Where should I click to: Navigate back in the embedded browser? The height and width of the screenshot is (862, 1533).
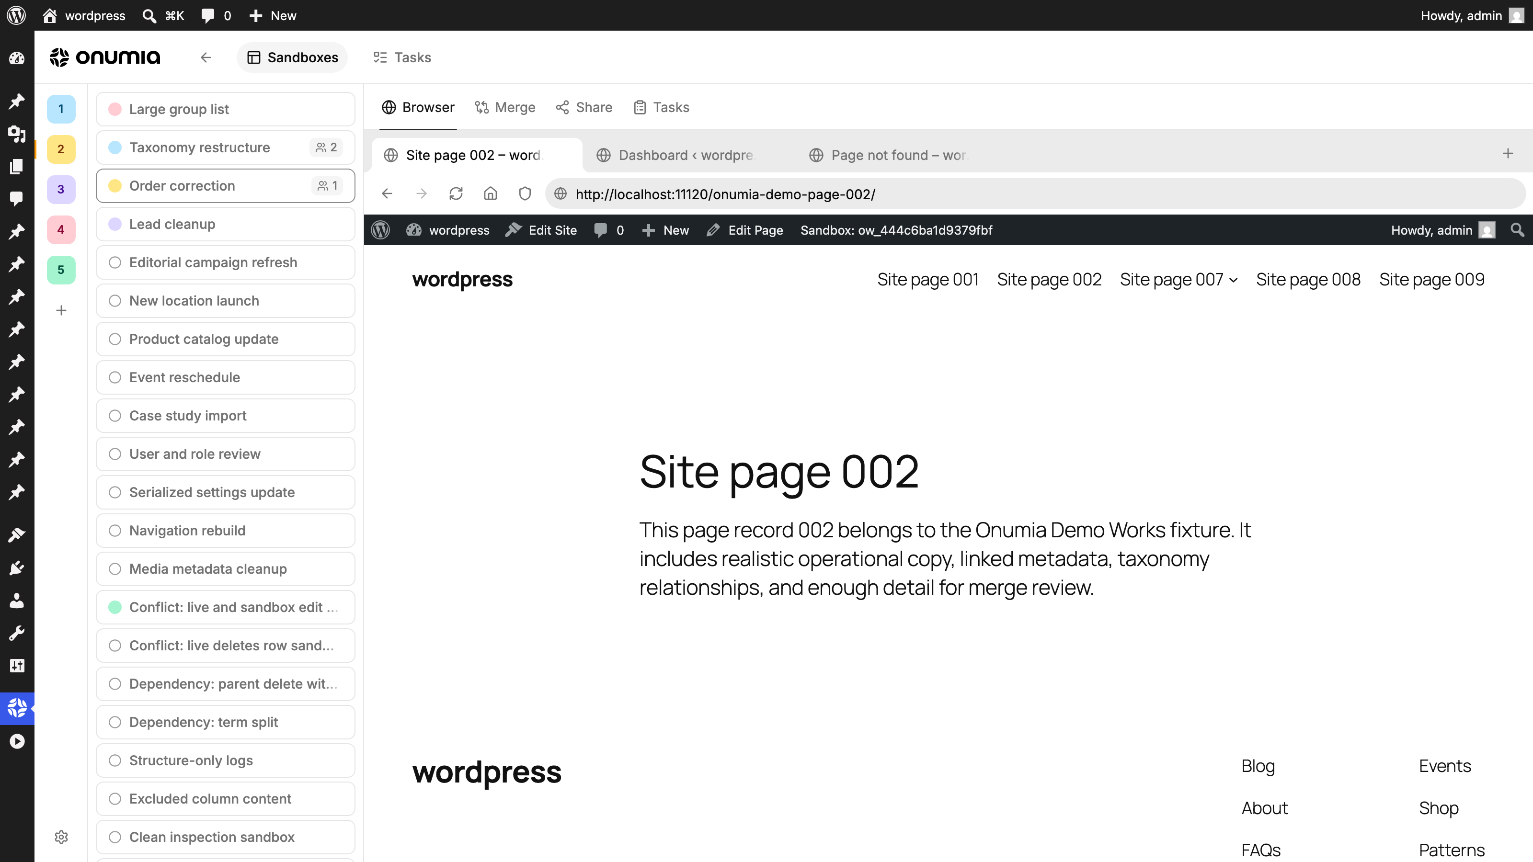388,194
